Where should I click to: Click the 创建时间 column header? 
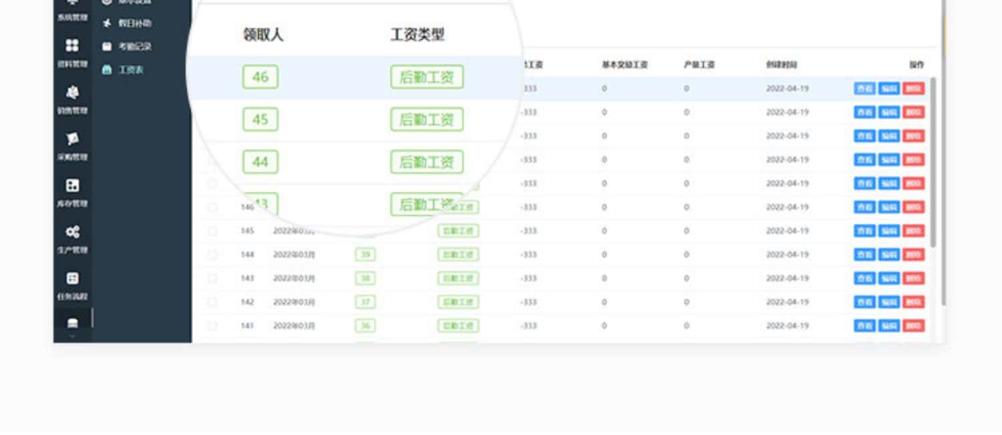pyautogui.click(x=782, y=65)
